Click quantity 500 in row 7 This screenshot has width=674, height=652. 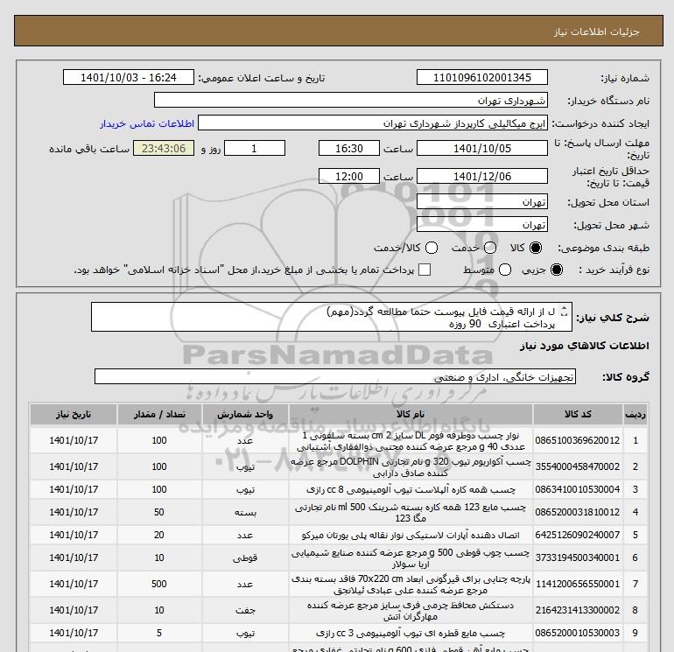click(159, 584)
